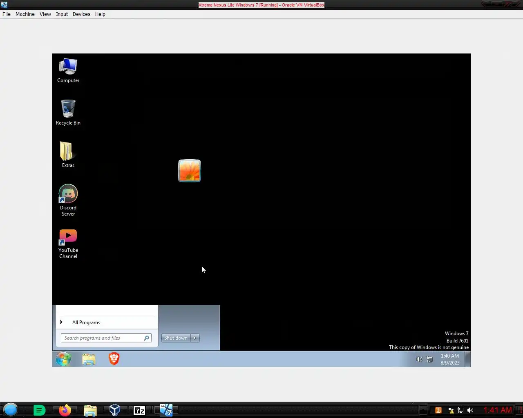Viewport: 523px width, 418px height.
Task: Click the VirtualBox window icon in the title bar
Action: (4, 4)
